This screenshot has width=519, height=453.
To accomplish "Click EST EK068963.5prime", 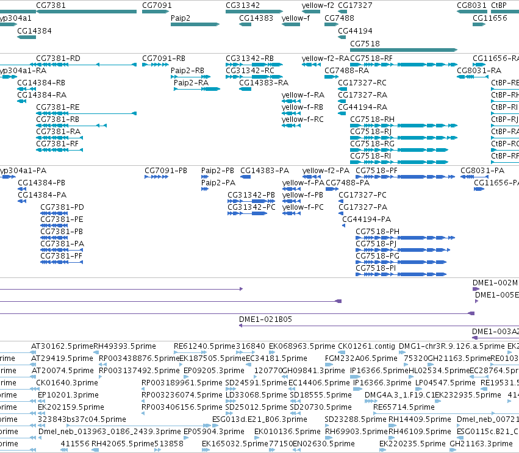I will [x=302, y=346].
